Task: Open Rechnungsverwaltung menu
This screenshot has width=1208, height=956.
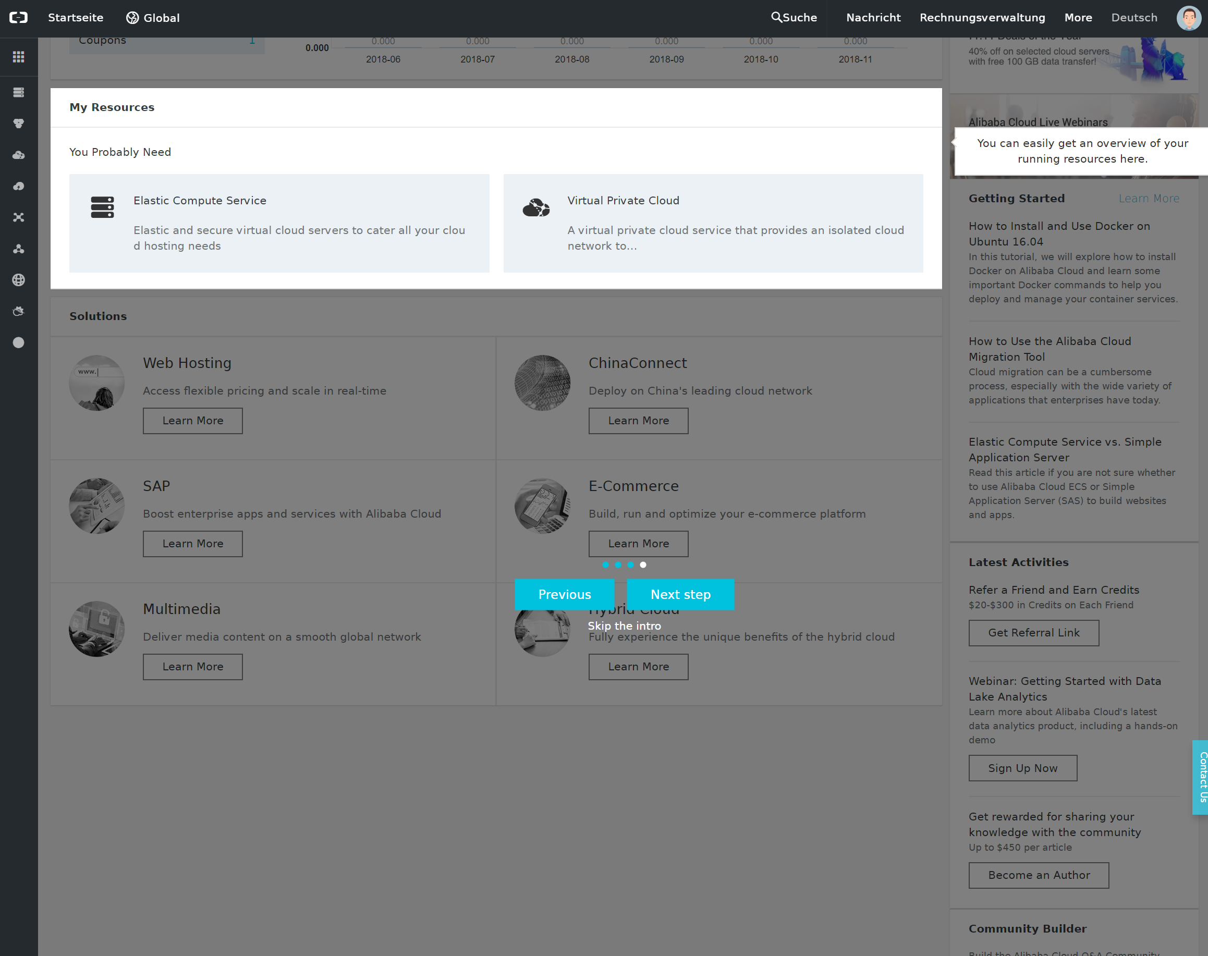Action: pyautogui.click(x=982, y=18)
